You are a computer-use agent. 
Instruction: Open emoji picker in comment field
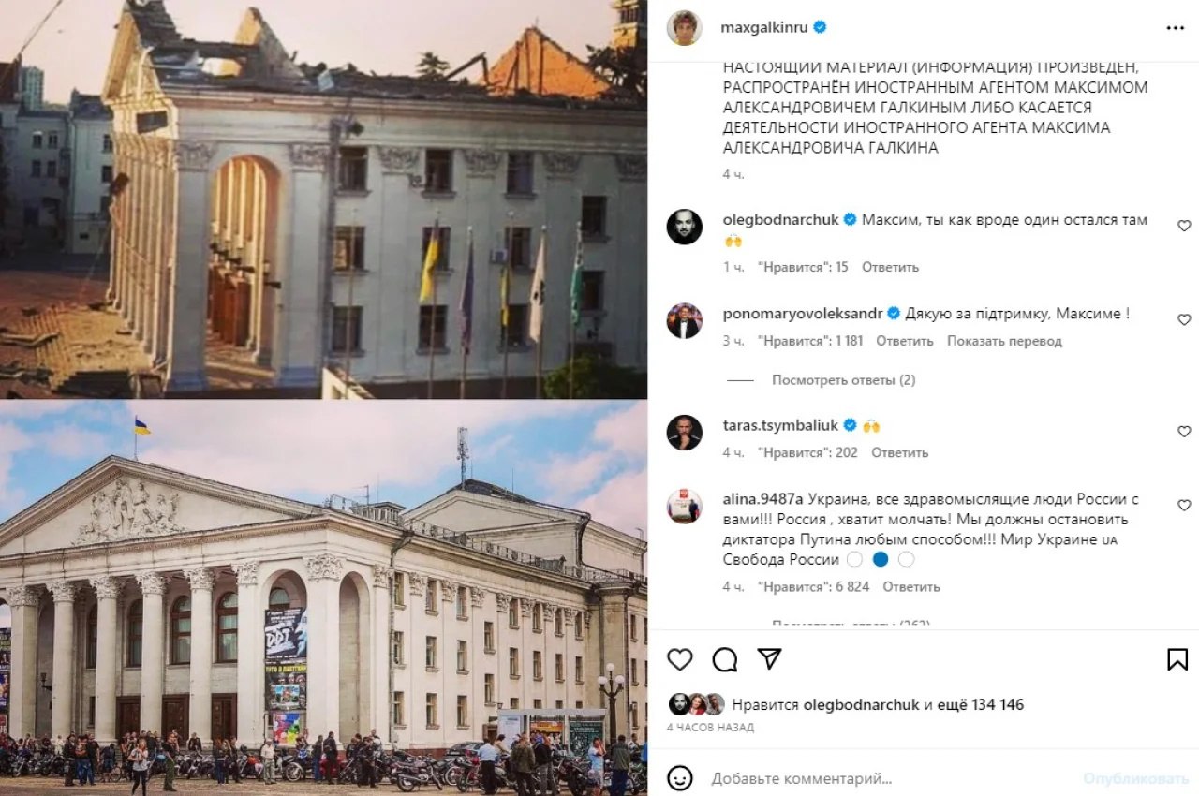click(680, 778)
